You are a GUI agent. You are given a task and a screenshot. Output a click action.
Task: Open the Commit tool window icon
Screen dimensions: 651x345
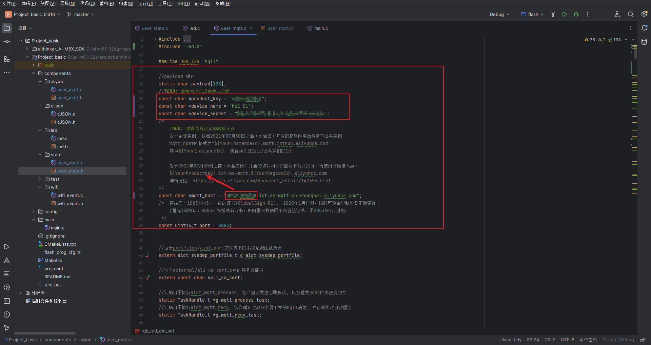(x=7, y=42)
